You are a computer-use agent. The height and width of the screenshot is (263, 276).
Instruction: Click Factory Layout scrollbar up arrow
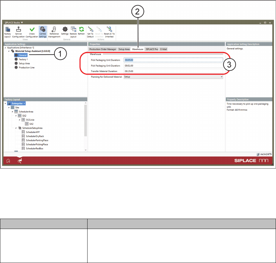point(86,103)
